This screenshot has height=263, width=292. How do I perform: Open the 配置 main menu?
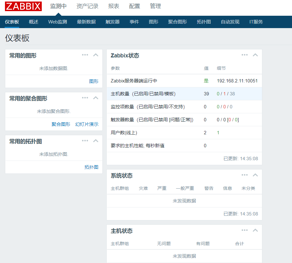(135, 6)
